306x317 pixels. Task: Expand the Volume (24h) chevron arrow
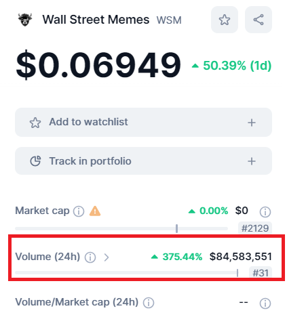click(107, 257)
